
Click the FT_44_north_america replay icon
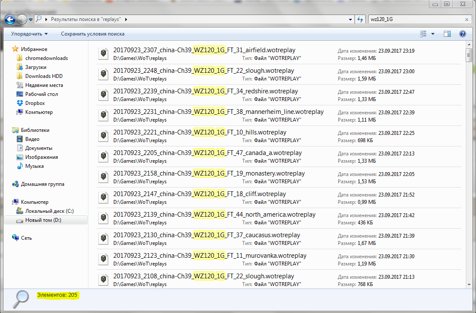pos(103,218)
